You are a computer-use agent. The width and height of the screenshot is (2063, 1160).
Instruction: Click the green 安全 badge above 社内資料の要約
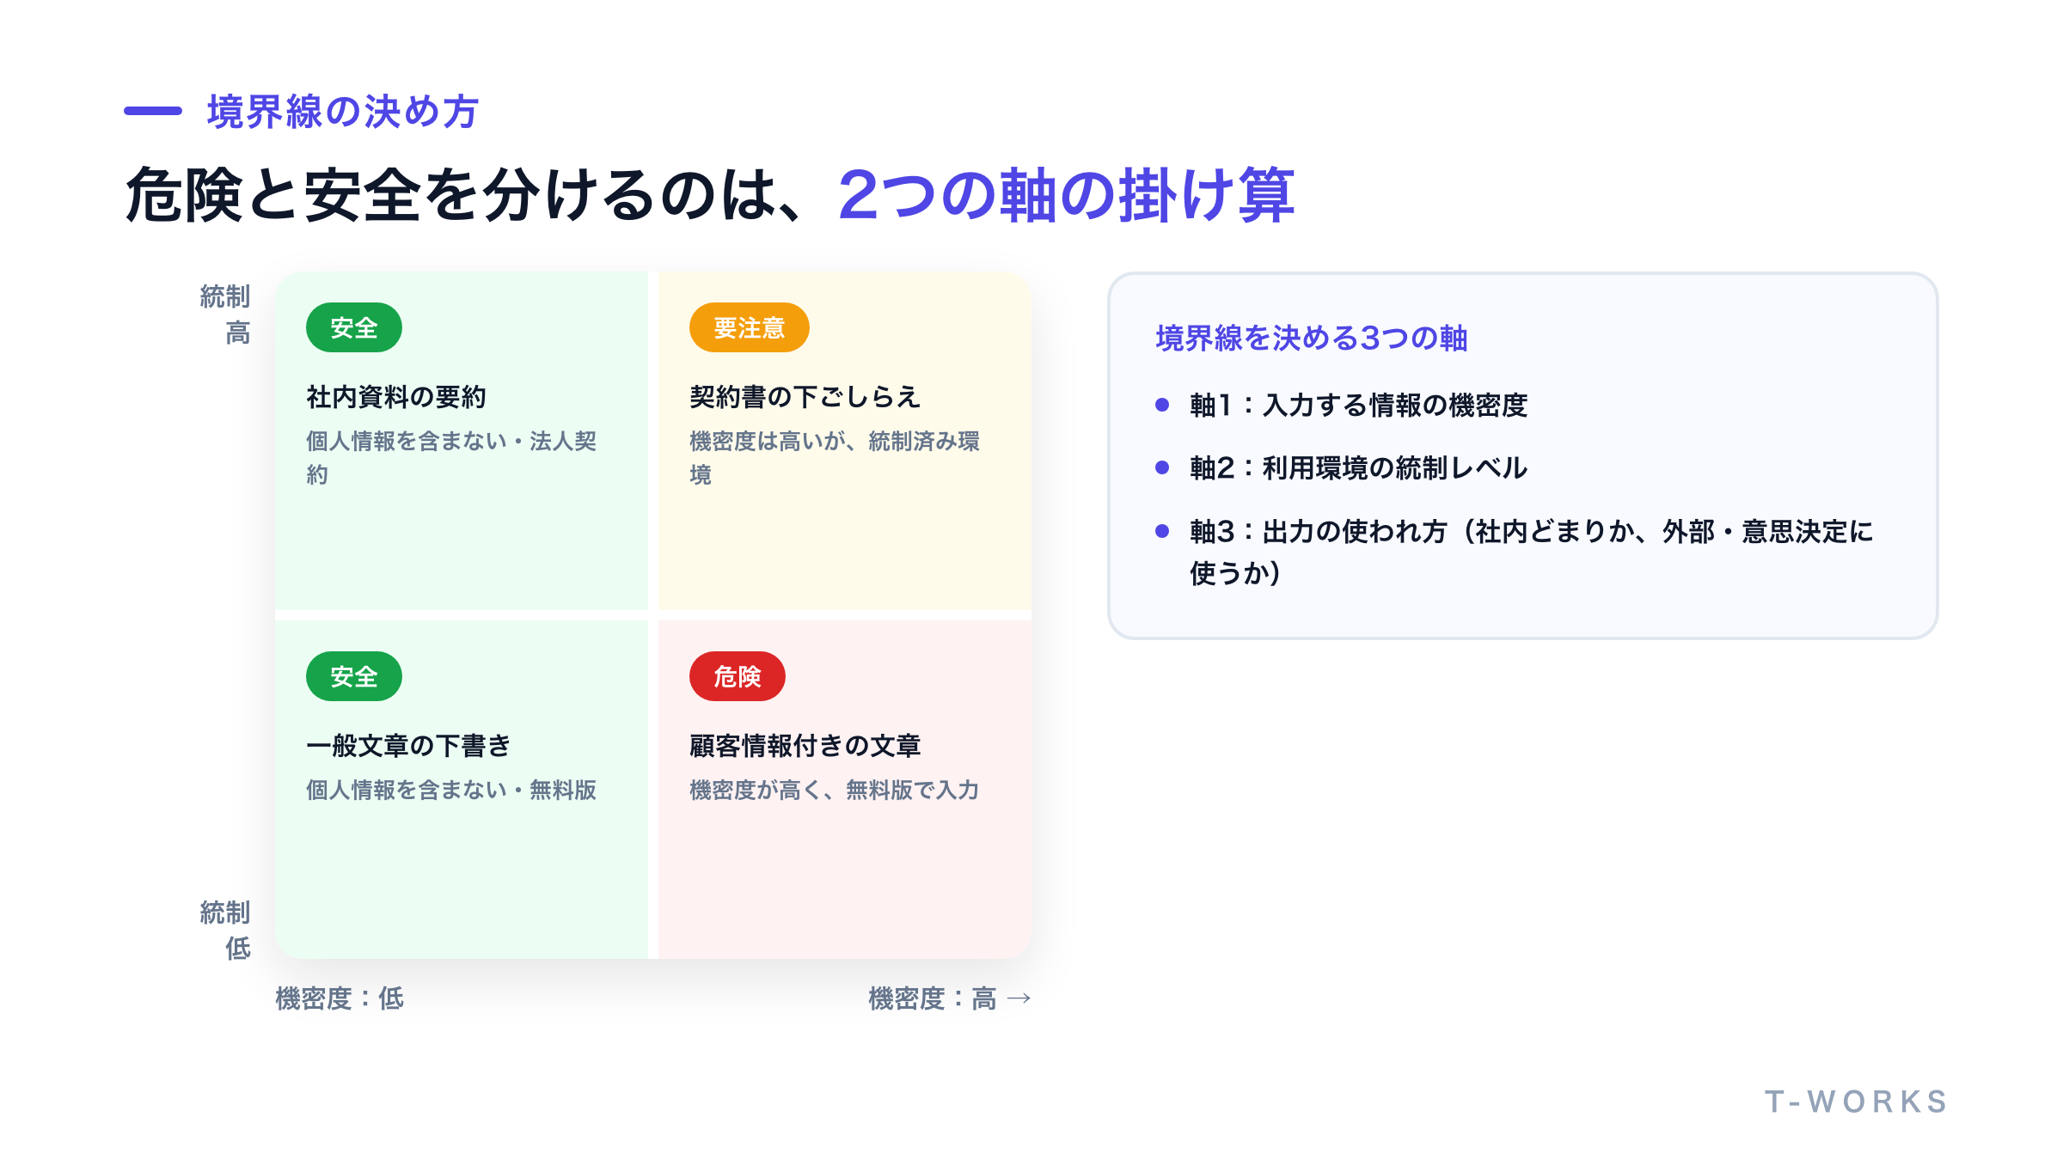(x=354, y=327)
